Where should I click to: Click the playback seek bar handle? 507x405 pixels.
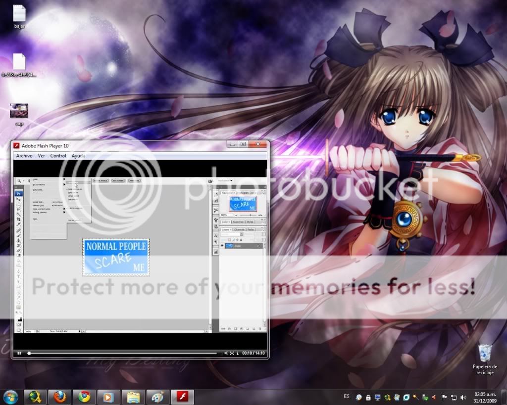click(x=29, y=354)
